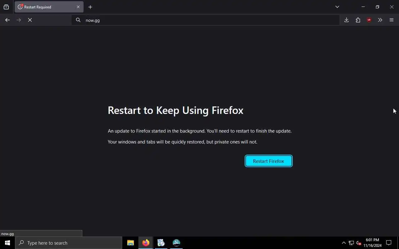Open the uBlock Origin extension icon
The width and height of the screenshot is (399, 249).
[x=369, y=20]
